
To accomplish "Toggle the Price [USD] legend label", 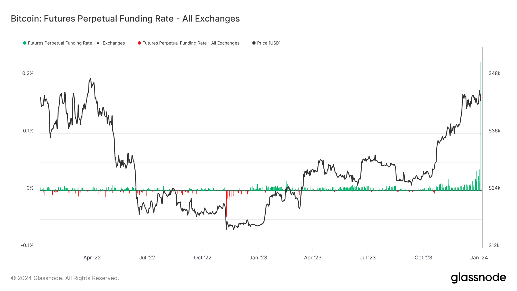I will click(269, 43).
